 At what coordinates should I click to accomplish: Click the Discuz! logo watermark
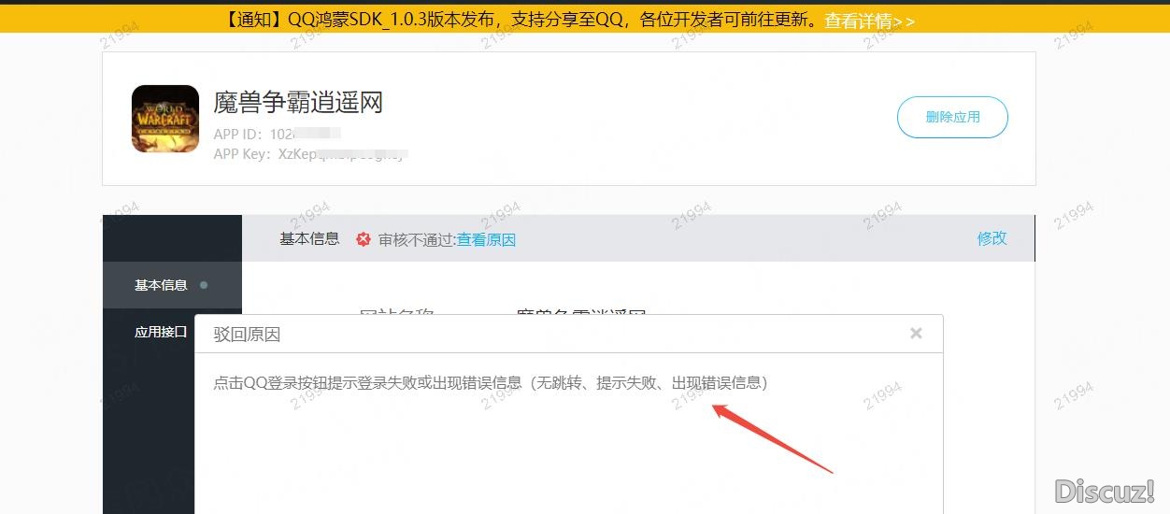coord(1105,490)
